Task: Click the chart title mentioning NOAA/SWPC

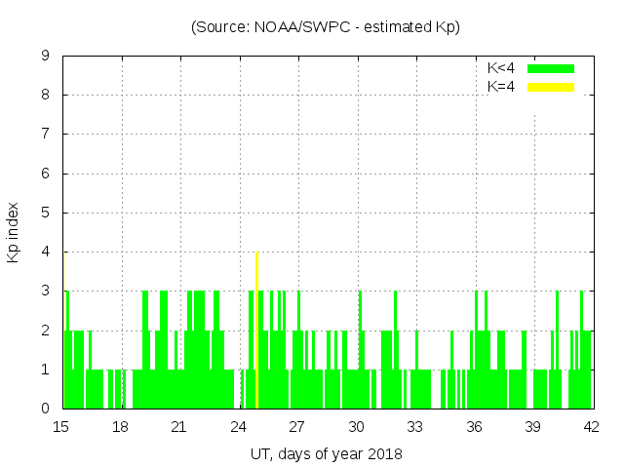Action: [x=326, y=27]
